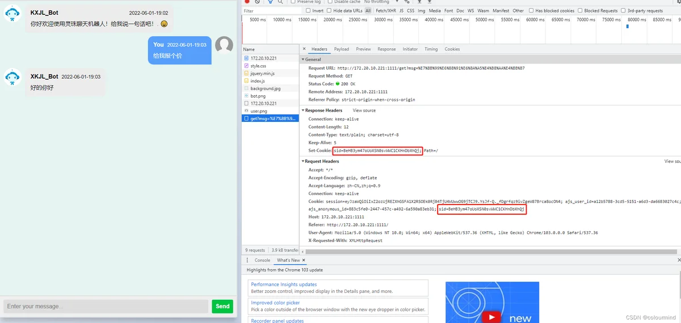
Task: Open the drawer three-dot menu beside Console
Action: click(247, 260)
